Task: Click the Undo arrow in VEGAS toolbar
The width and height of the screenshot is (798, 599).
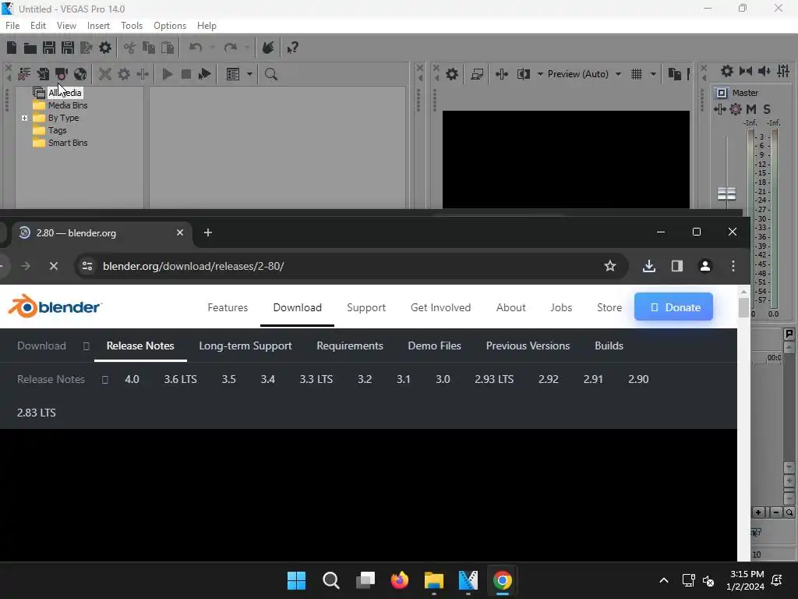Action: [x=196, y=48]
